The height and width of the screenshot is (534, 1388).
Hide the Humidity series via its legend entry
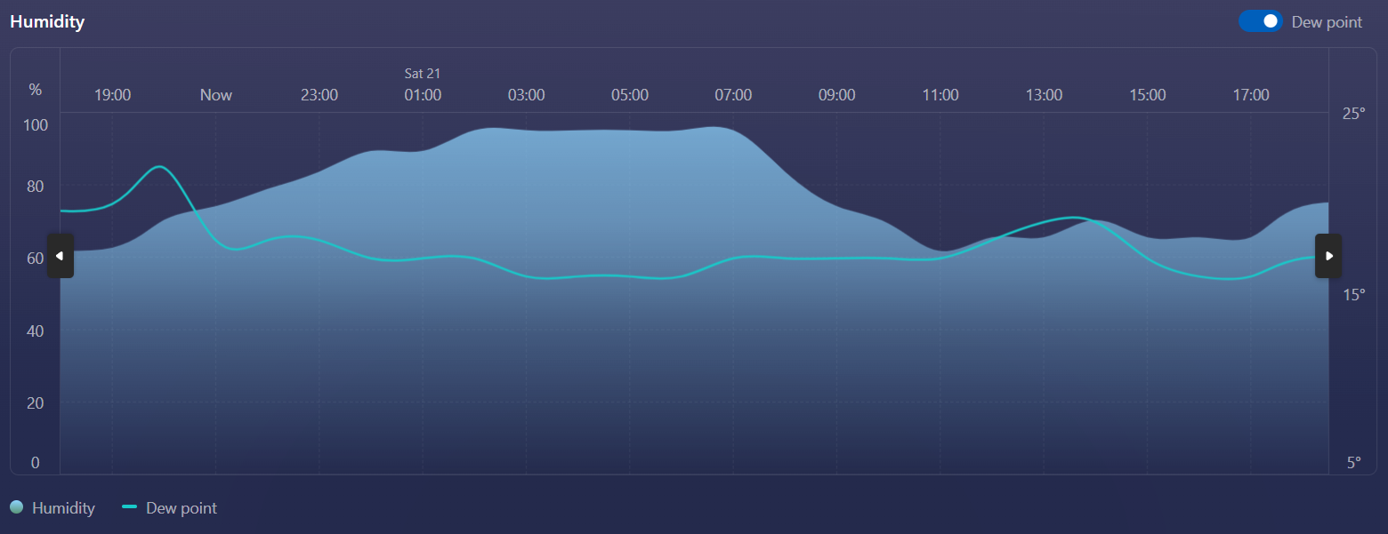click(52, 508)
